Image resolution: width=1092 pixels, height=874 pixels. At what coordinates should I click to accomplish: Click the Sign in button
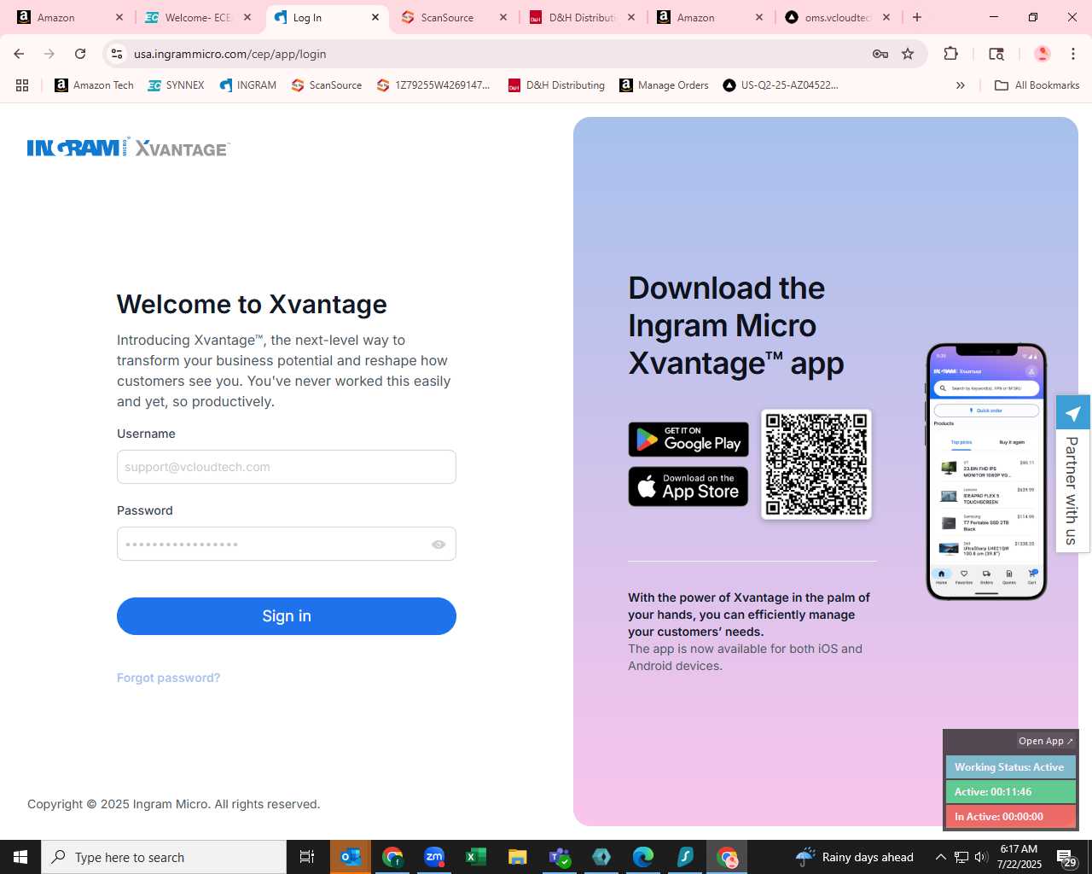287,616
